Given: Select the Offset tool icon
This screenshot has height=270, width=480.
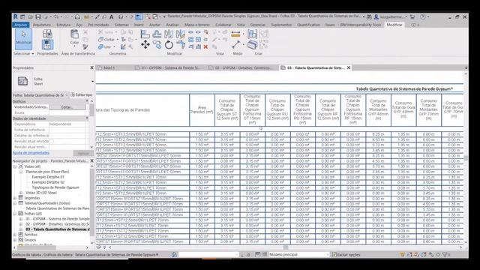Looking at the screenshot, I should click(x=157, y=34).
